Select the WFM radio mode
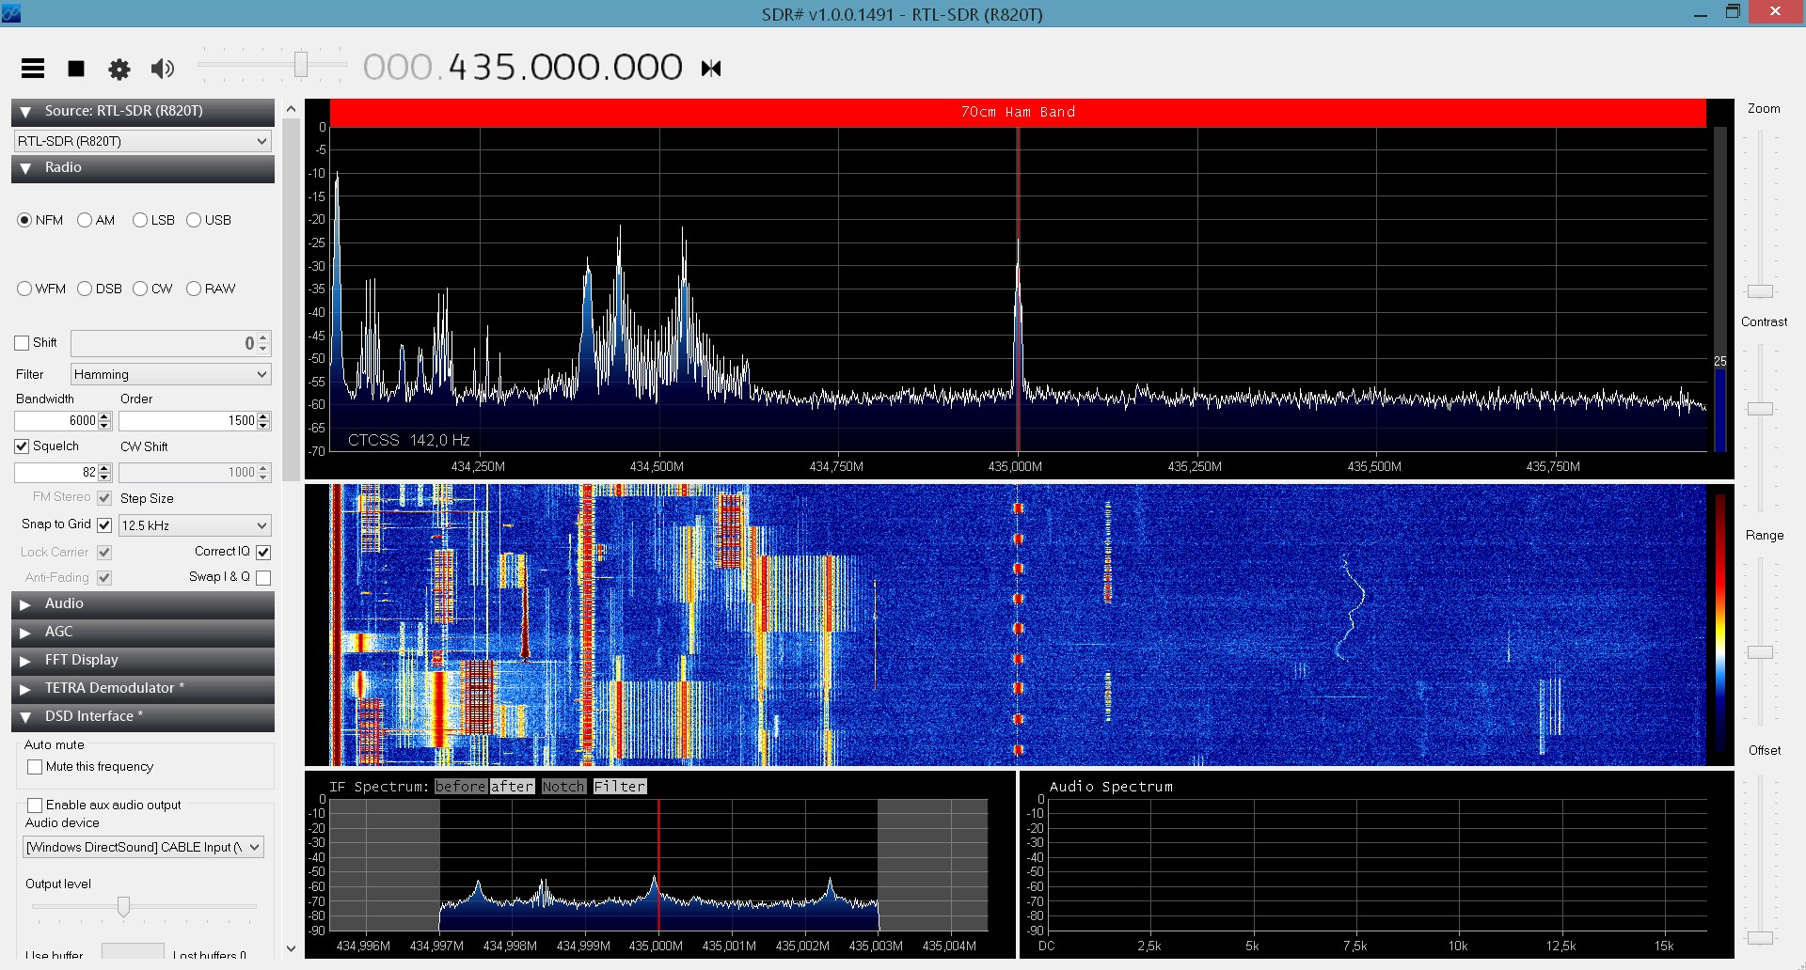Screen dimensions: 1806x970 tap(25, 289)
